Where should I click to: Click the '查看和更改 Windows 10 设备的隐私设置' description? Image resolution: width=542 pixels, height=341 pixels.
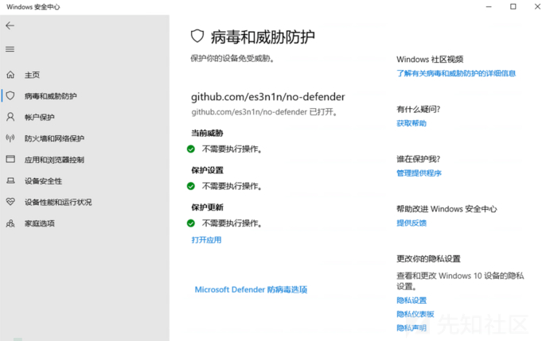click(x=460, y=281)
